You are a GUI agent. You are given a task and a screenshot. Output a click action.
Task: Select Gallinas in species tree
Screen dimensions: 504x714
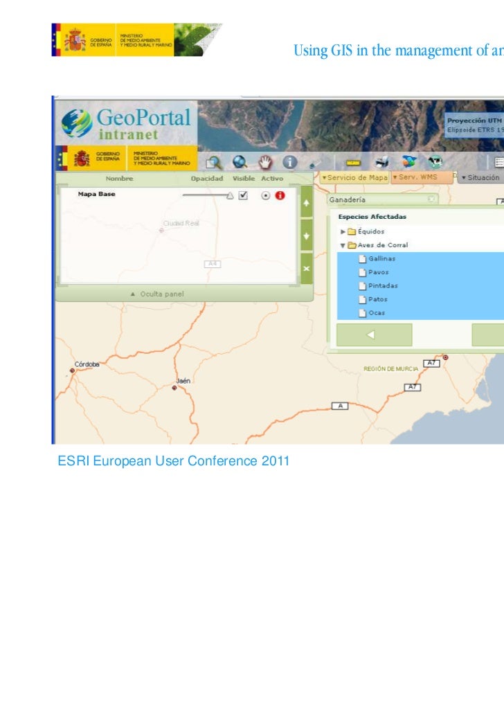coord(381,258)
